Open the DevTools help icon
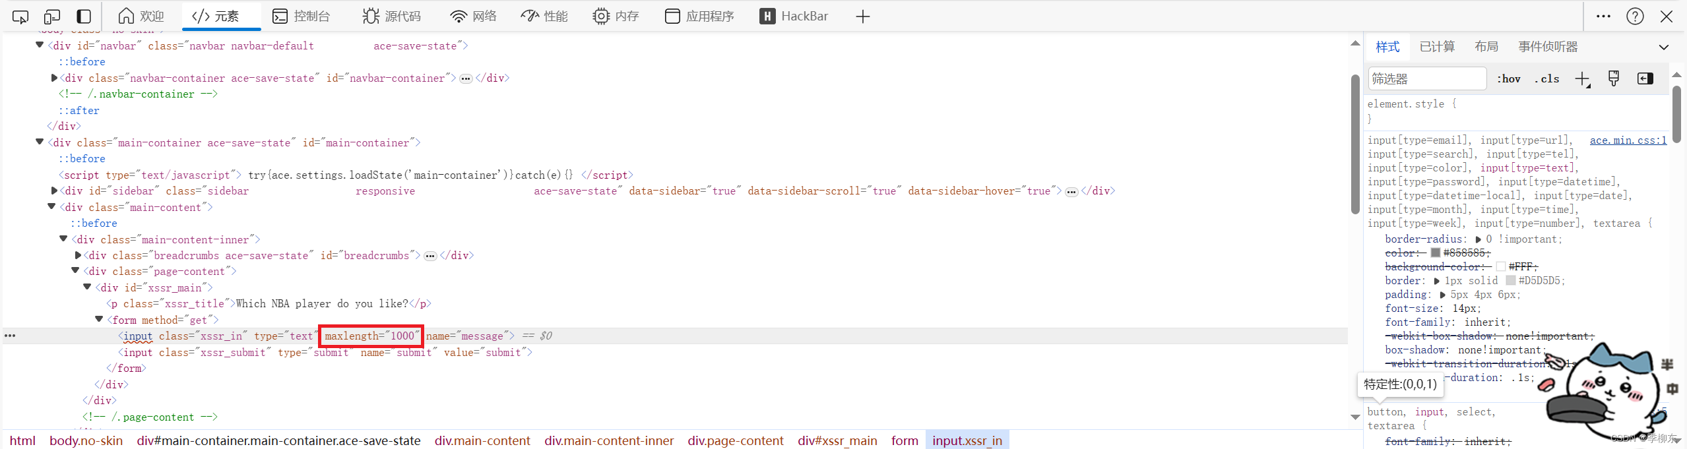Viewport: 1687px width, 449px height. (x=1635, y=16)
